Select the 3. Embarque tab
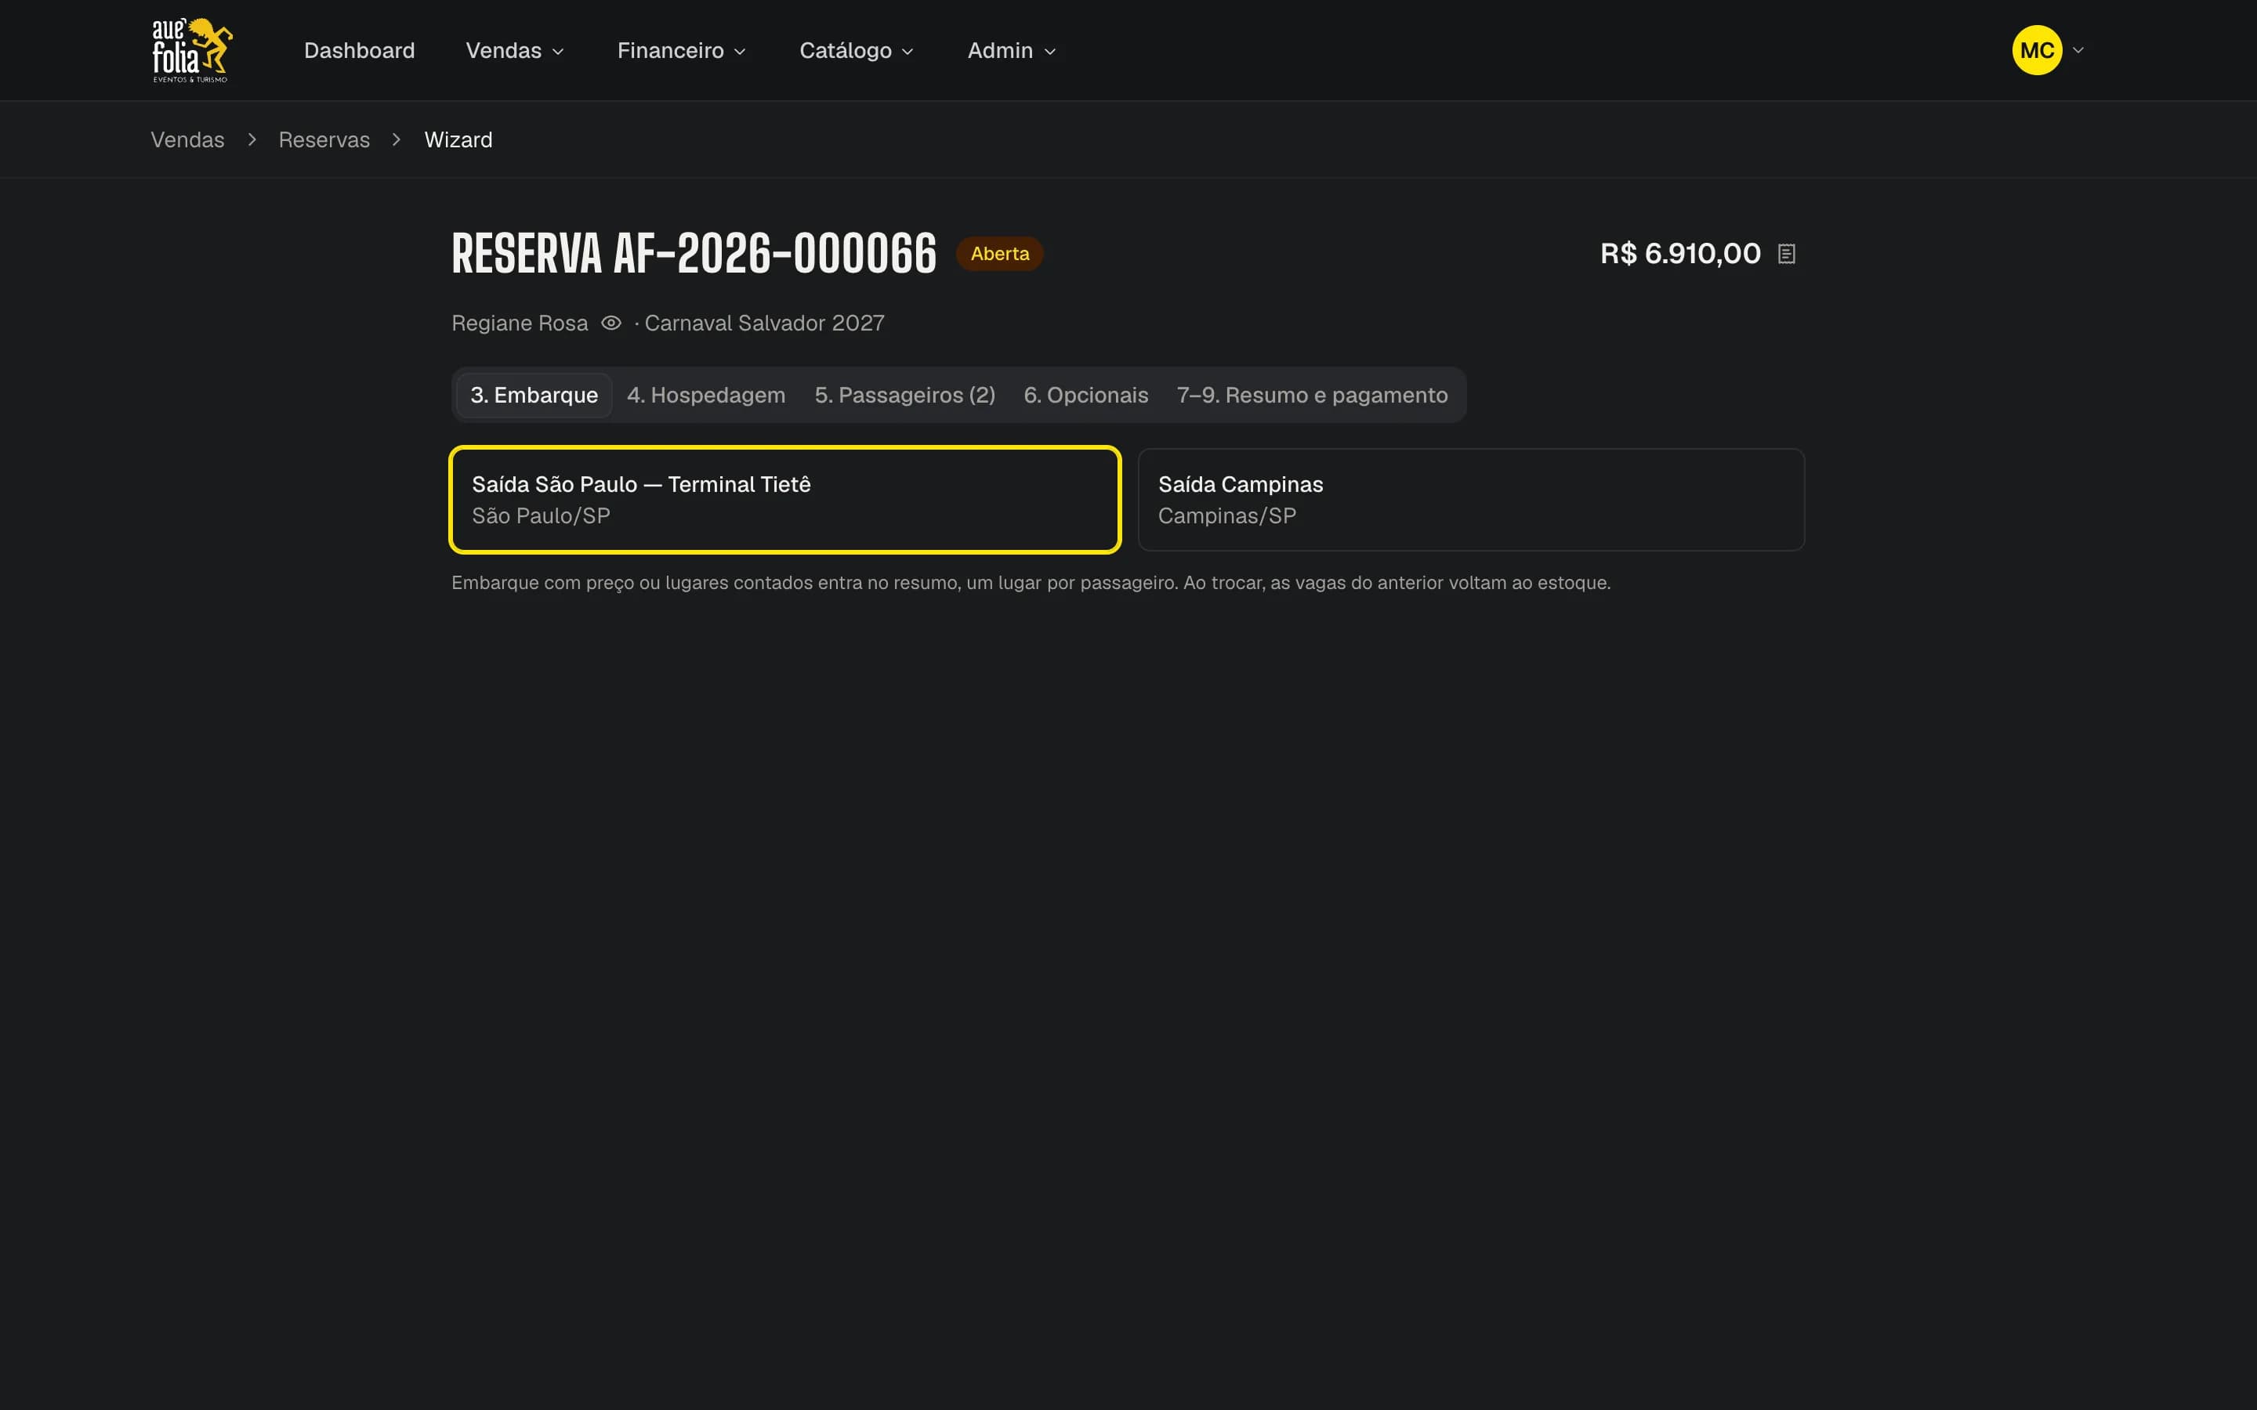Image resolution: width=2257 pixels, height=1410 pixels. pos(534,396)
